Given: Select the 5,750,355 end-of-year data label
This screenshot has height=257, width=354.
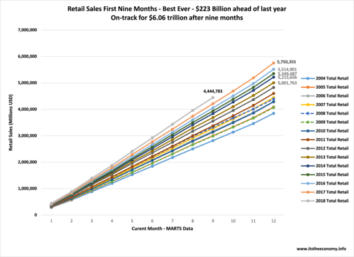Looking at the screenshot, I should pos(286,62).
